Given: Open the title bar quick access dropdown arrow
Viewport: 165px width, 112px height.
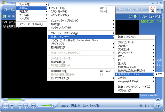Looking at the screenshot, I should tap(147, 3).
